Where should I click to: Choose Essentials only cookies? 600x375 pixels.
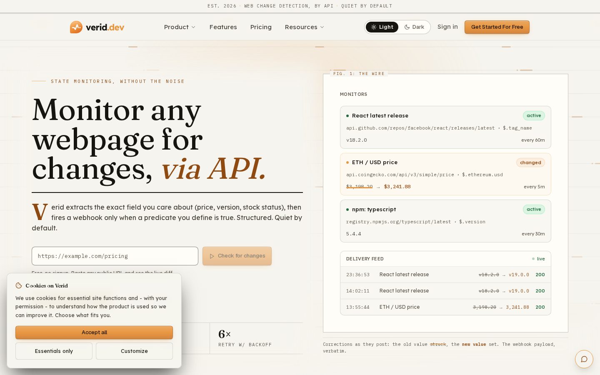[54, 351]
